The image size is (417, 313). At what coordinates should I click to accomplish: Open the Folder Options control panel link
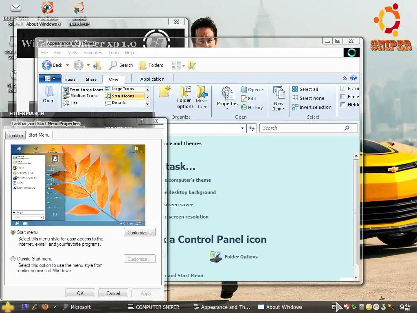point(234,257)
